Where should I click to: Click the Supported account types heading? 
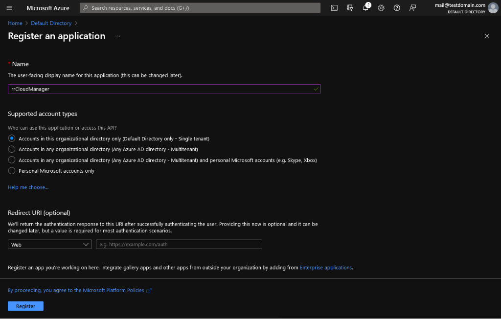[43, 114]
